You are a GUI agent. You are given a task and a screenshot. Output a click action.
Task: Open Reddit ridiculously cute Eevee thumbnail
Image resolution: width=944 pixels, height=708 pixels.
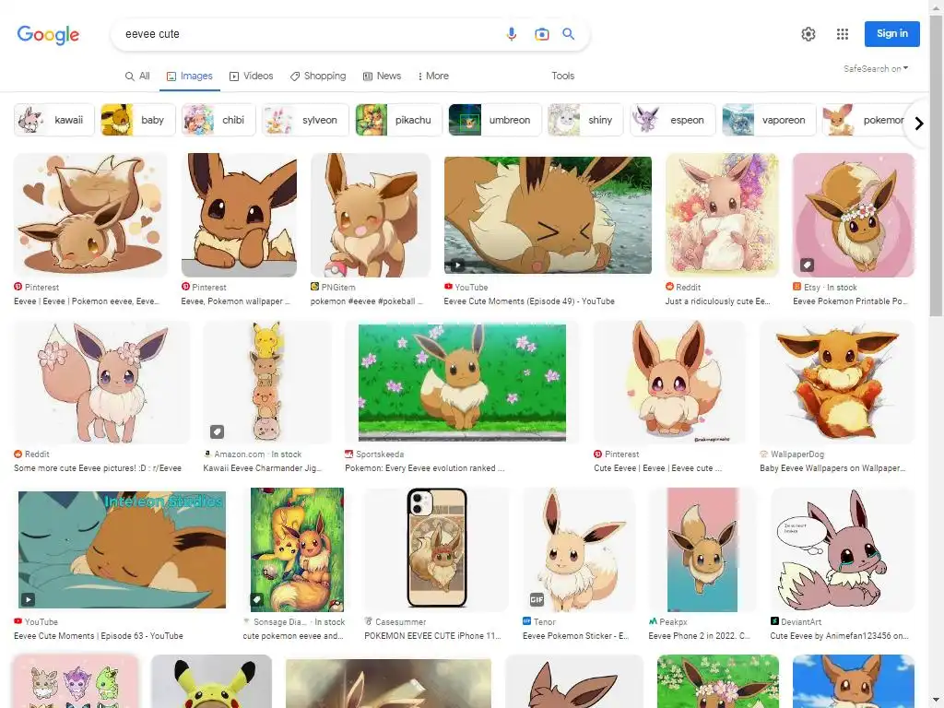[x=722, y=215]
